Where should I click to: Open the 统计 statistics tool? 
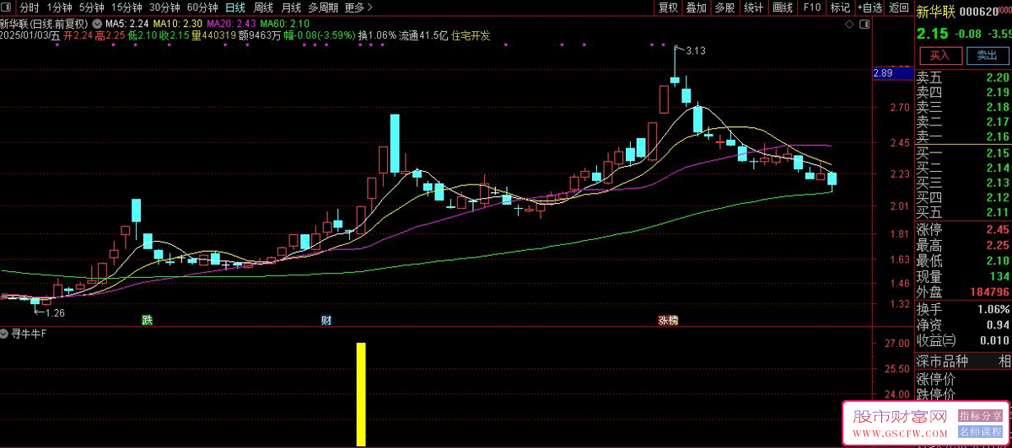tap(753, 8)
